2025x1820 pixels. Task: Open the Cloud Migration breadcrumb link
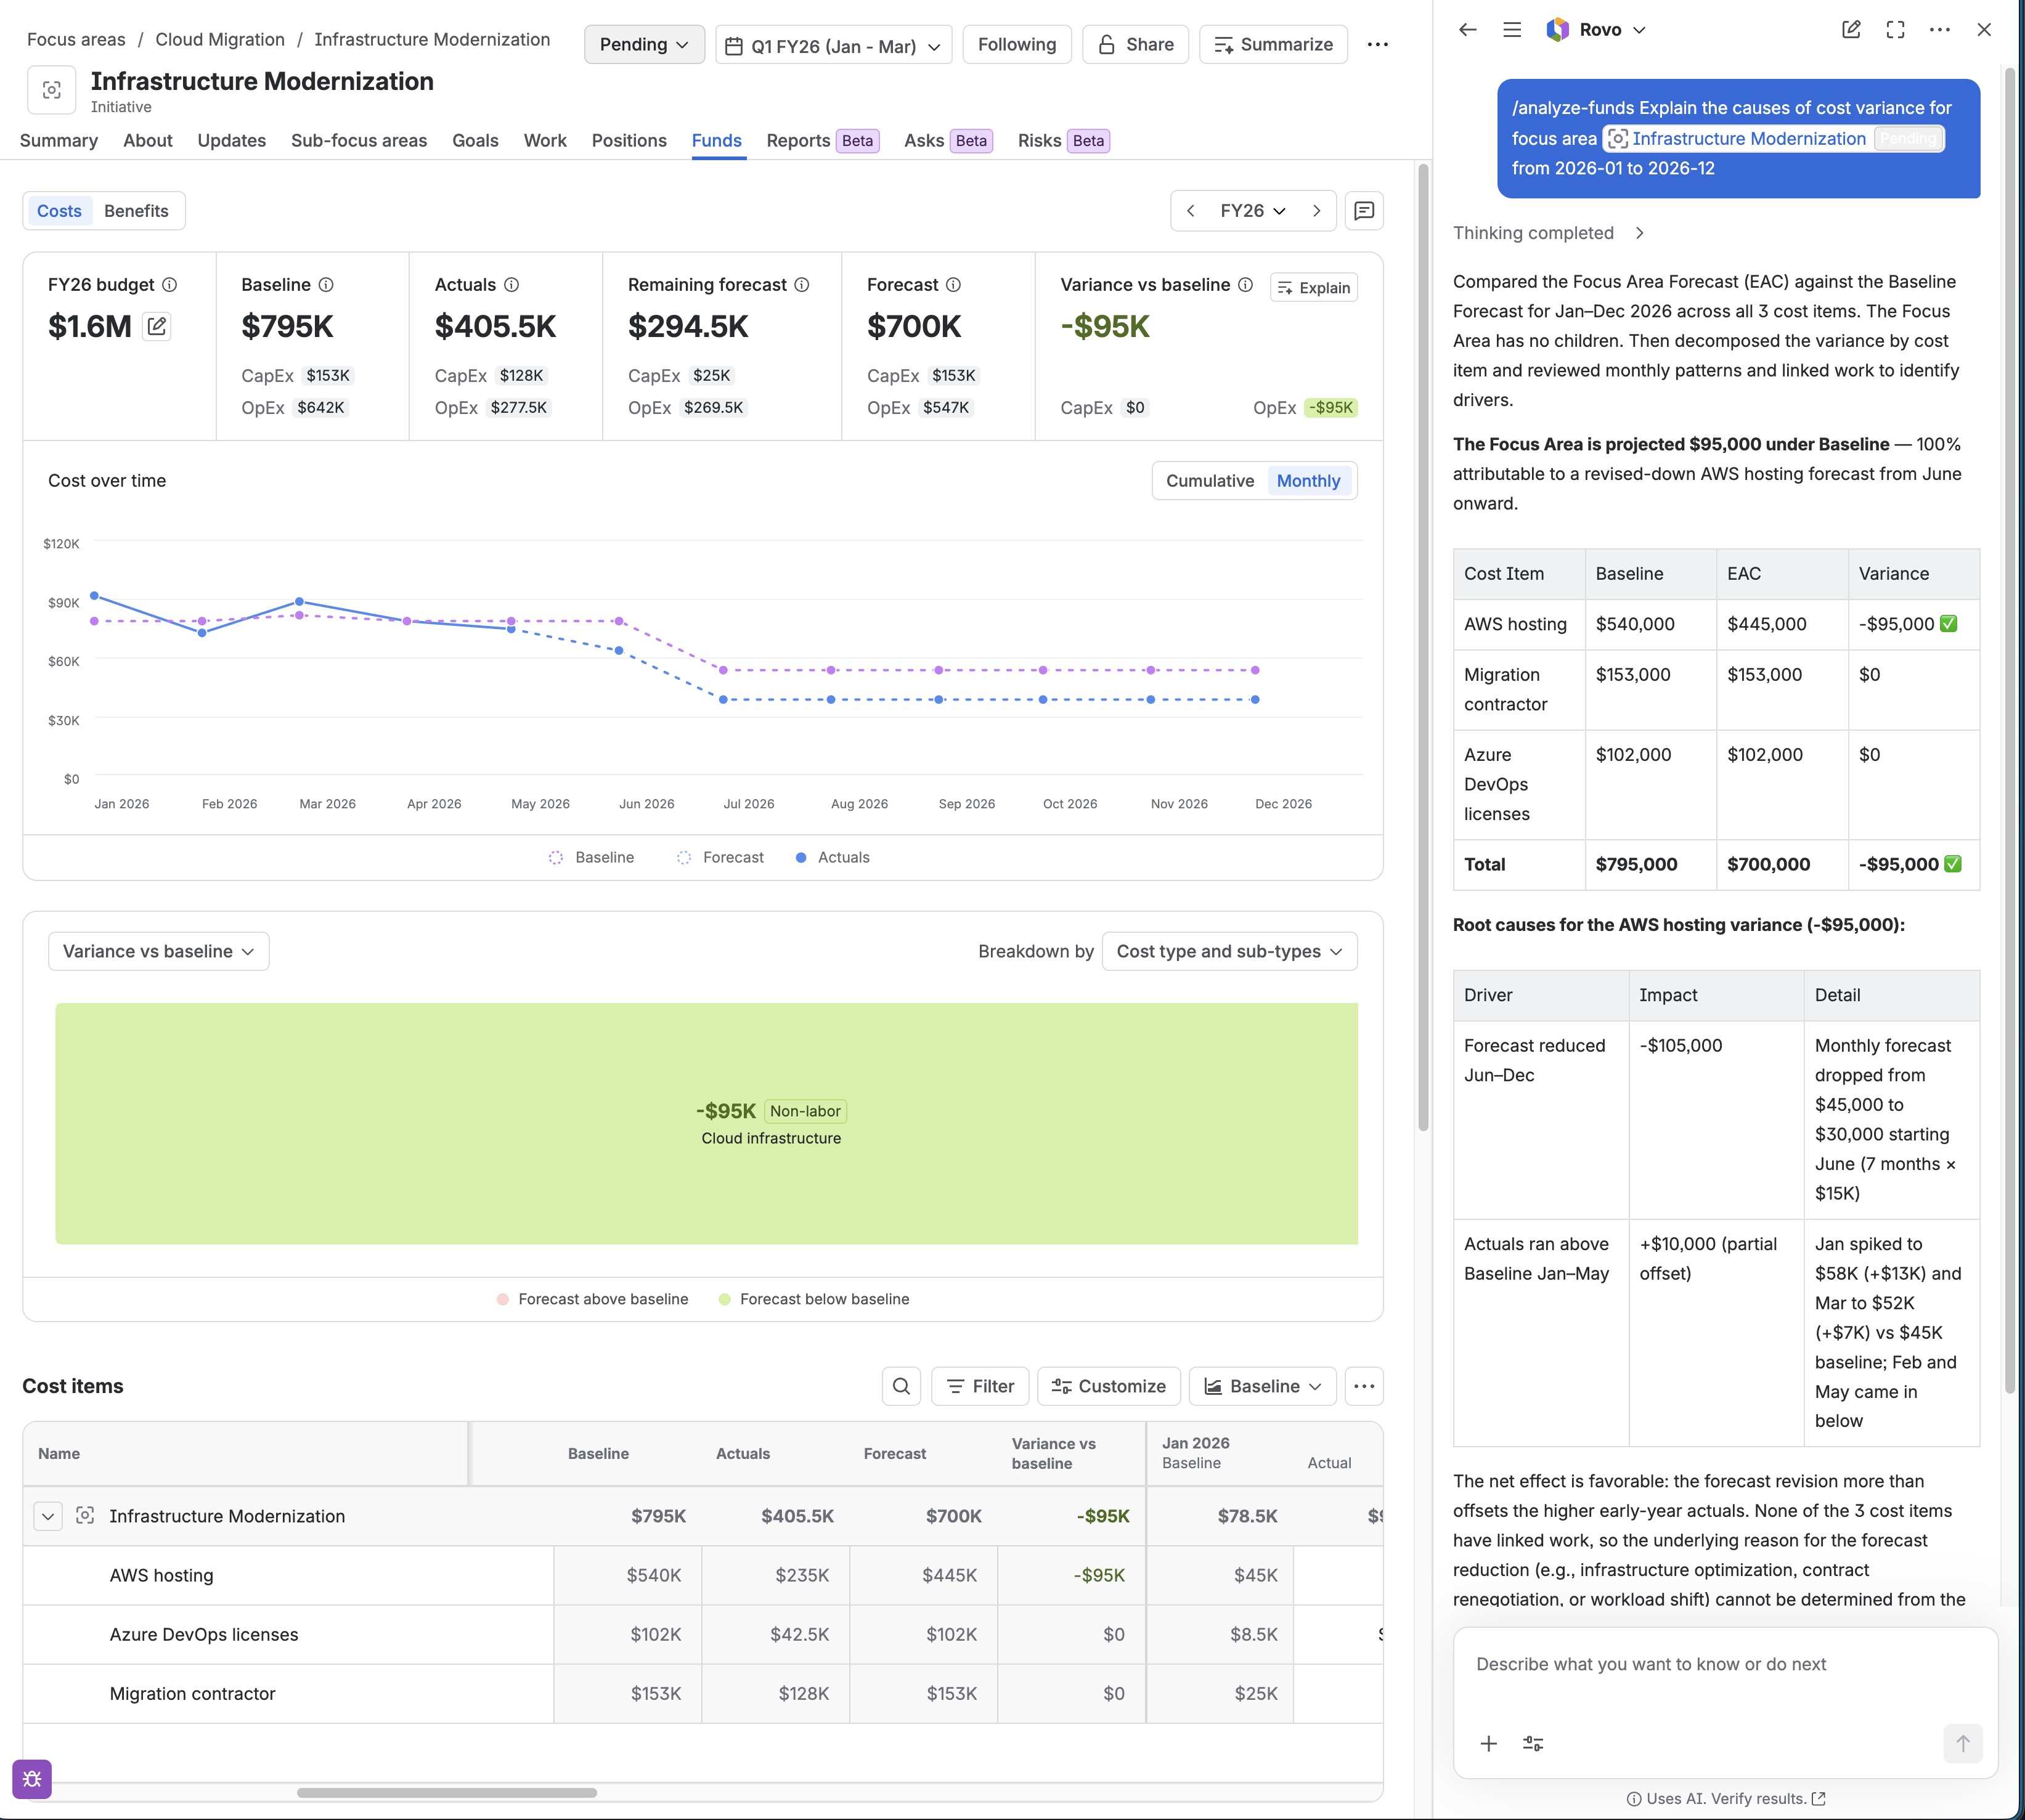220,39
